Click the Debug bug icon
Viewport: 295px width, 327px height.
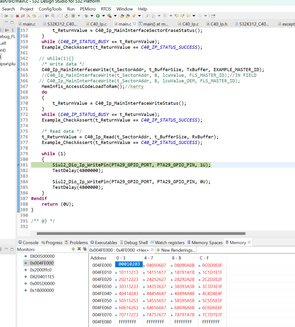pos(86,16)
